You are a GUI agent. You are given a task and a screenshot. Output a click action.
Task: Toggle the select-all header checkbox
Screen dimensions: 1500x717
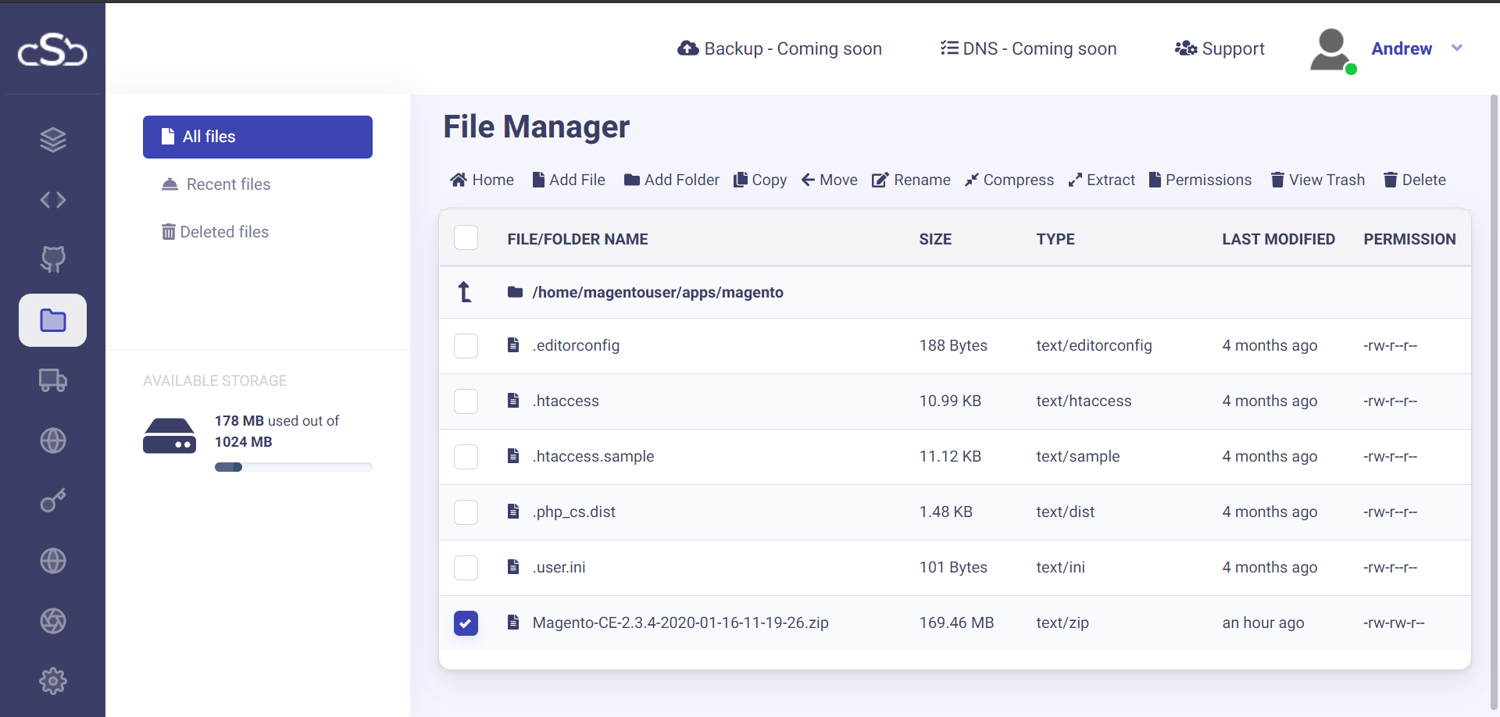pyautogui.click(x=466, y=238)
